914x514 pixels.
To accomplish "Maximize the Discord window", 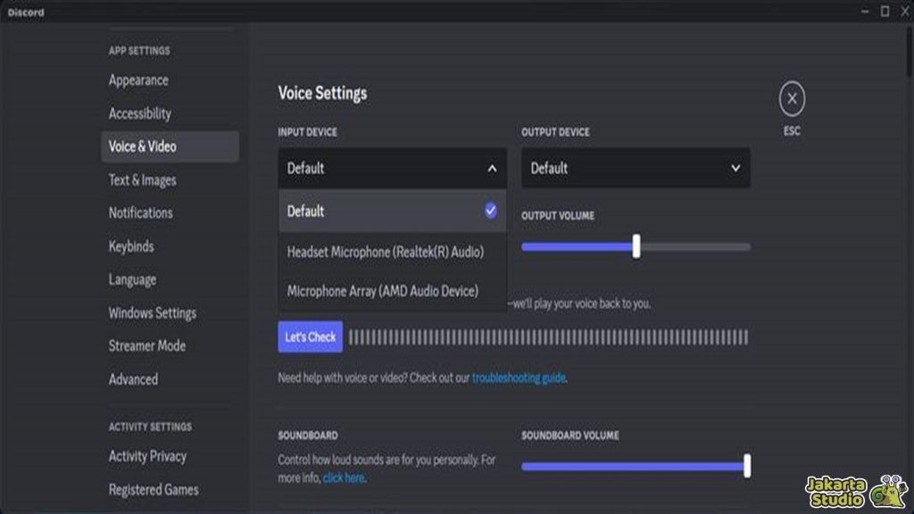I will pos(885,11).
